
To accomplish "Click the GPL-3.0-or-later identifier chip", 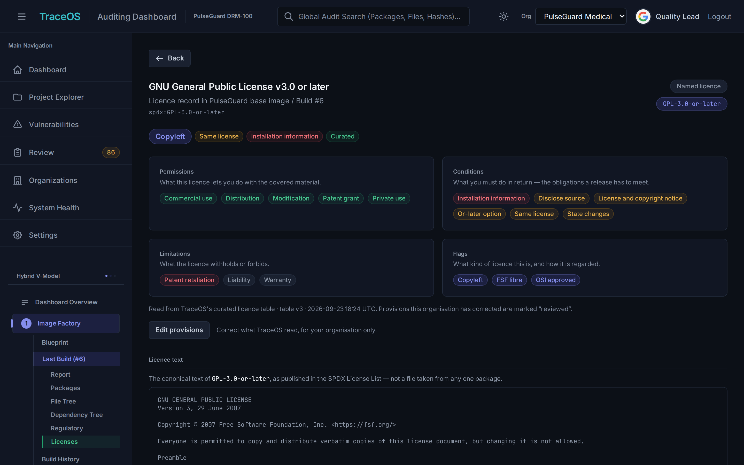I will pyautogui.click(x=691, y=104).
